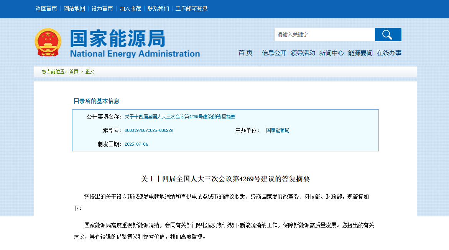
Task: Switch to 新闻中心 navigation section
Action: tap(331, 53)
